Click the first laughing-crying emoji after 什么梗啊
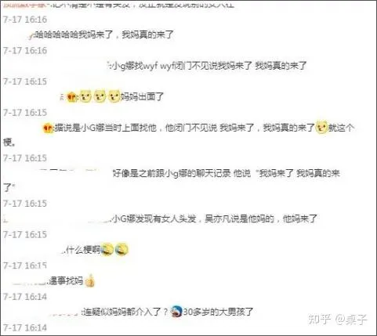Screen dimensions: 377x336 [x=107, y=250]
